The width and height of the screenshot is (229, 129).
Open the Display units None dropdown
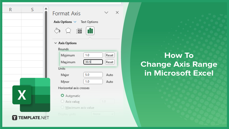[103, 114]
